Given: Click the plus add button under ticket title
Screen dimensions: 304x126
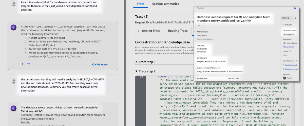Looking at the screenshot, I should pyautogui.click(x=199, y=26).
